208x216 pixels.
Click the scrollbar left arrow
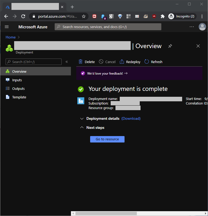coord(73,213)
